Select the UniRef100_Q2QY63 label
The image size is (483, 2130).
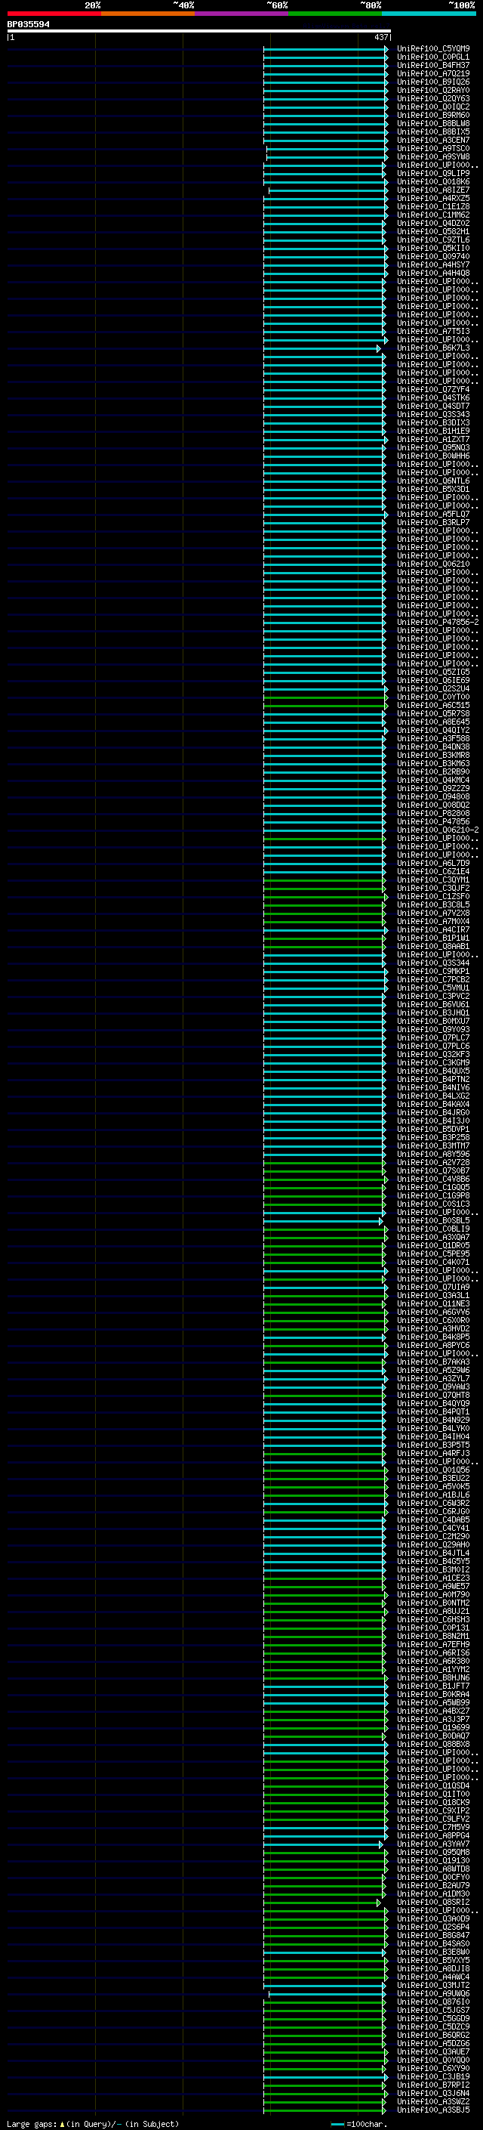click(x=433, y=98)
